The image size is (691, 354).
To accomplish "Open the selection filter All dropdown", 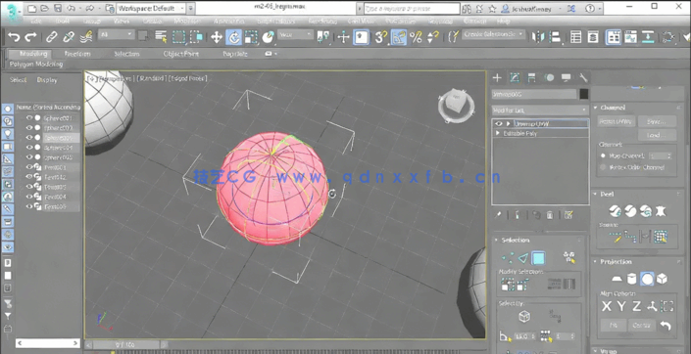I will click(117, 35).
